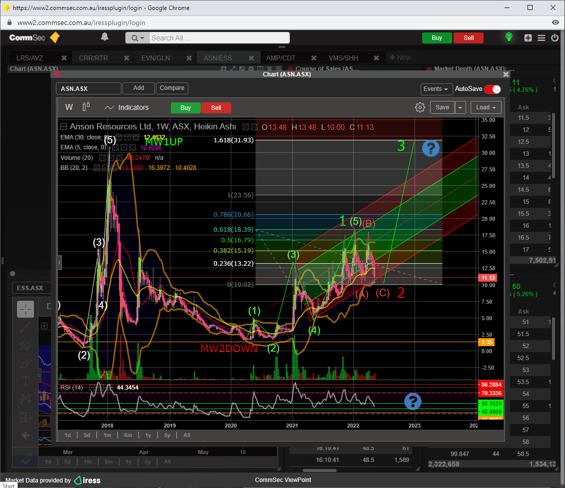Image resolution: width=565 pixels, height=488 pixels.
Task: Click back arrow in ESS.ASX drawing toolbar
Action: 25,436
